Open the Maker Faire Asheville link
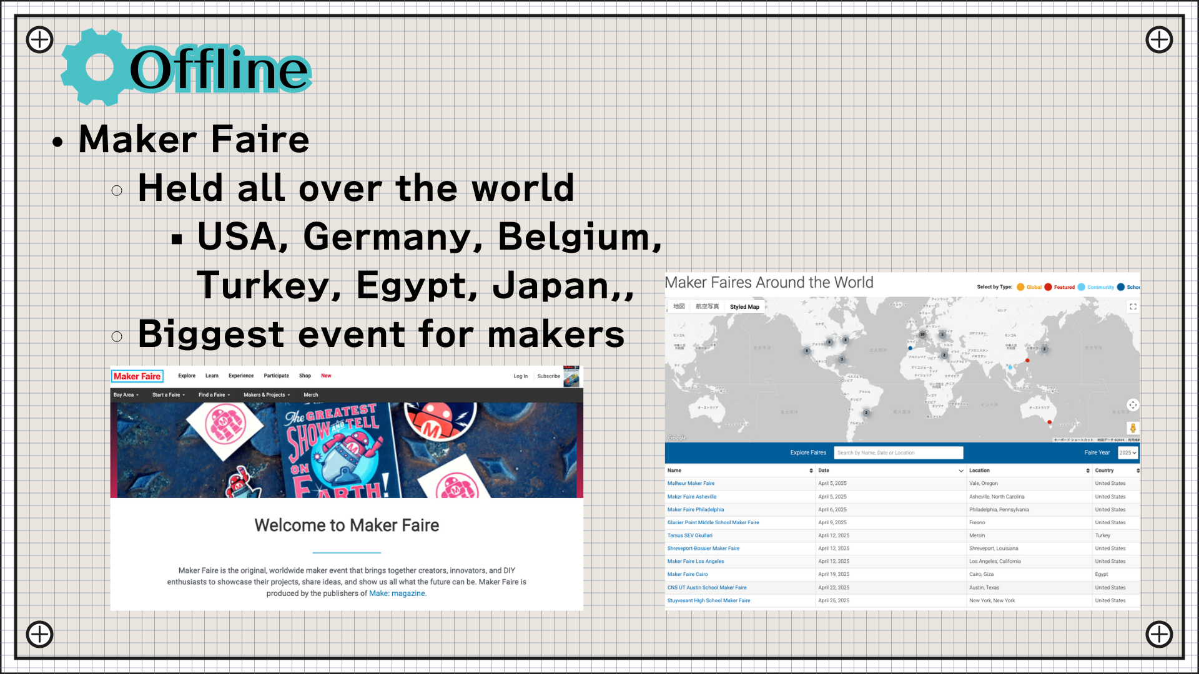This screenshot has height=674, width=1199. coord(692,497)
